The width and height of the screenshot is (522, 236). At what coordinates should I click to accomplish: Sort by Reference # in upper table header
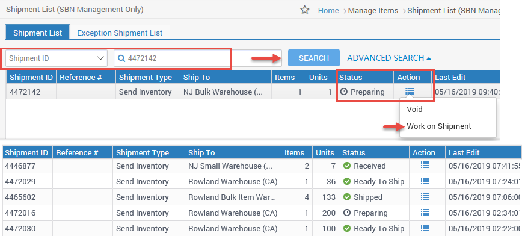(x=86, y=77)
